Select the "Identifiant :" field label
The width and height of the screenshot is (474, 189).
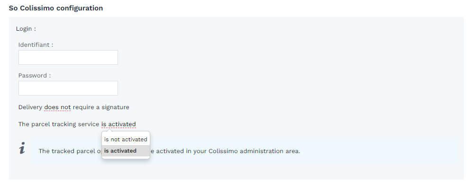click(x=36, y=45)
